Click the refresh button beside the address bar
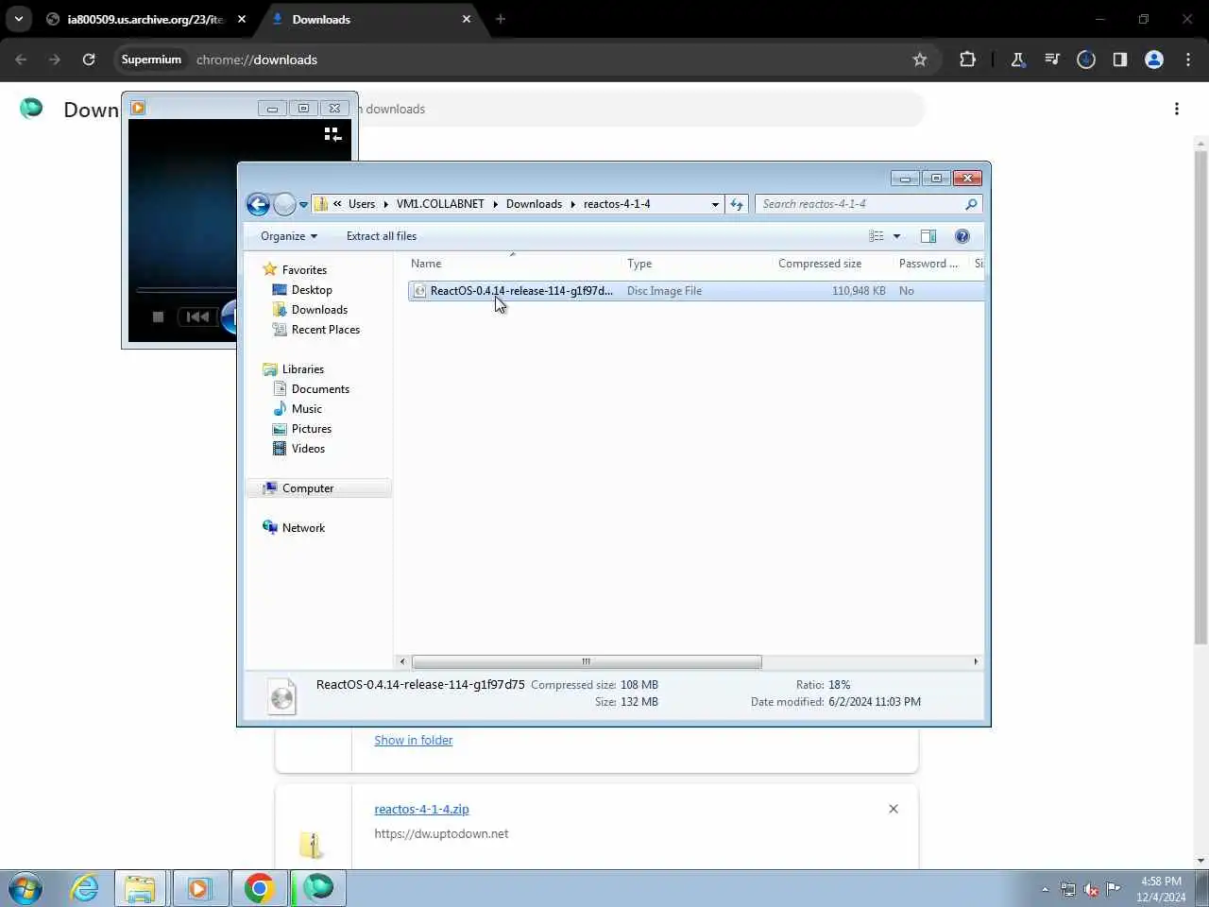This screenshot has width=1209, height=907. (x=737, y=204)
